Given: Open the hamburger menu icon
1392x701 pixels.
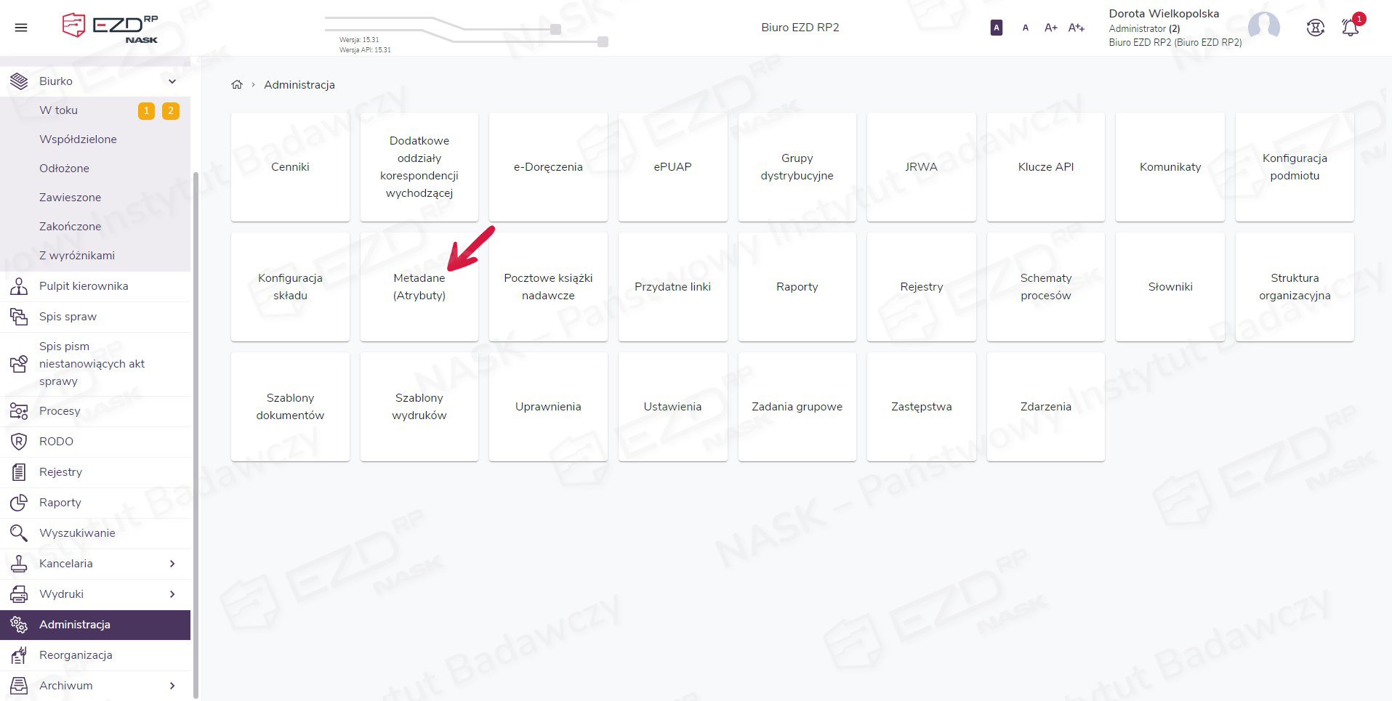Looking at the screenshot, I should 21,28.
